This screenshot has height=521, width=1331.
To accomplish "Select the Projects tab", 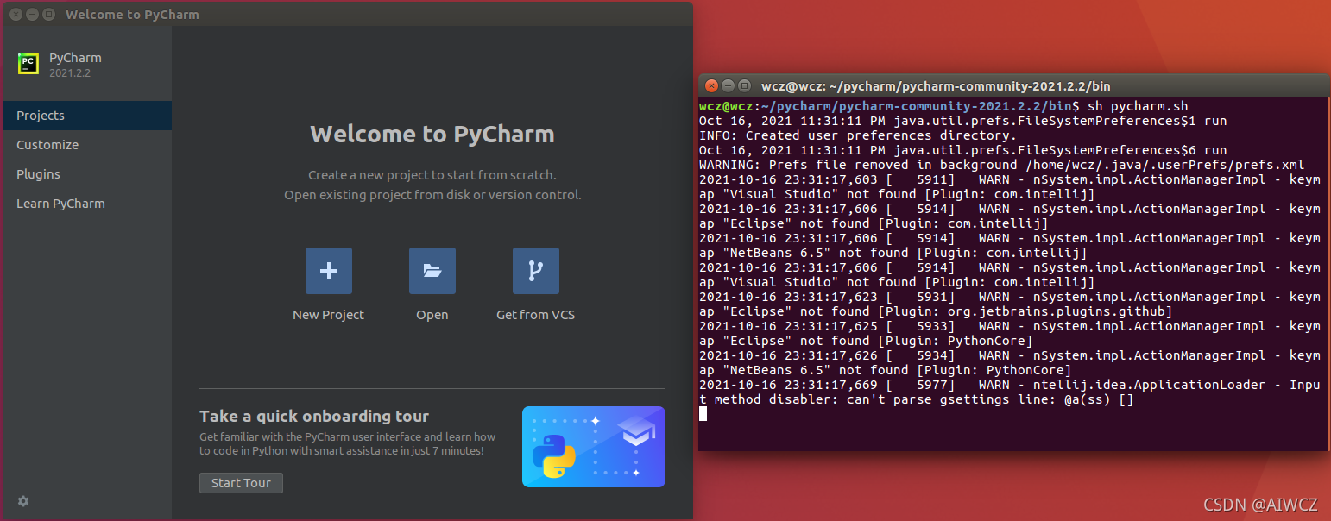I will (86, 116).
